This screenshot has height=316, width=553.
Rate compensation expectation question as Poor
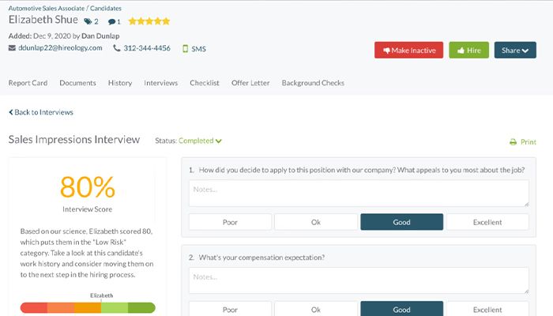pyautogui.click(x=230, y=309)
